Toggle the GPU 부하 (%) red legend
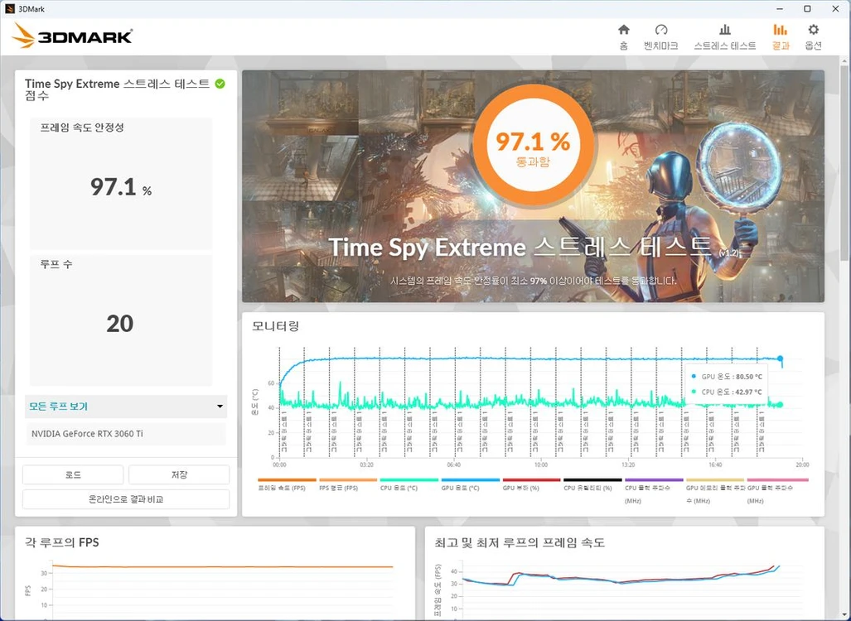 click(531, 484)
